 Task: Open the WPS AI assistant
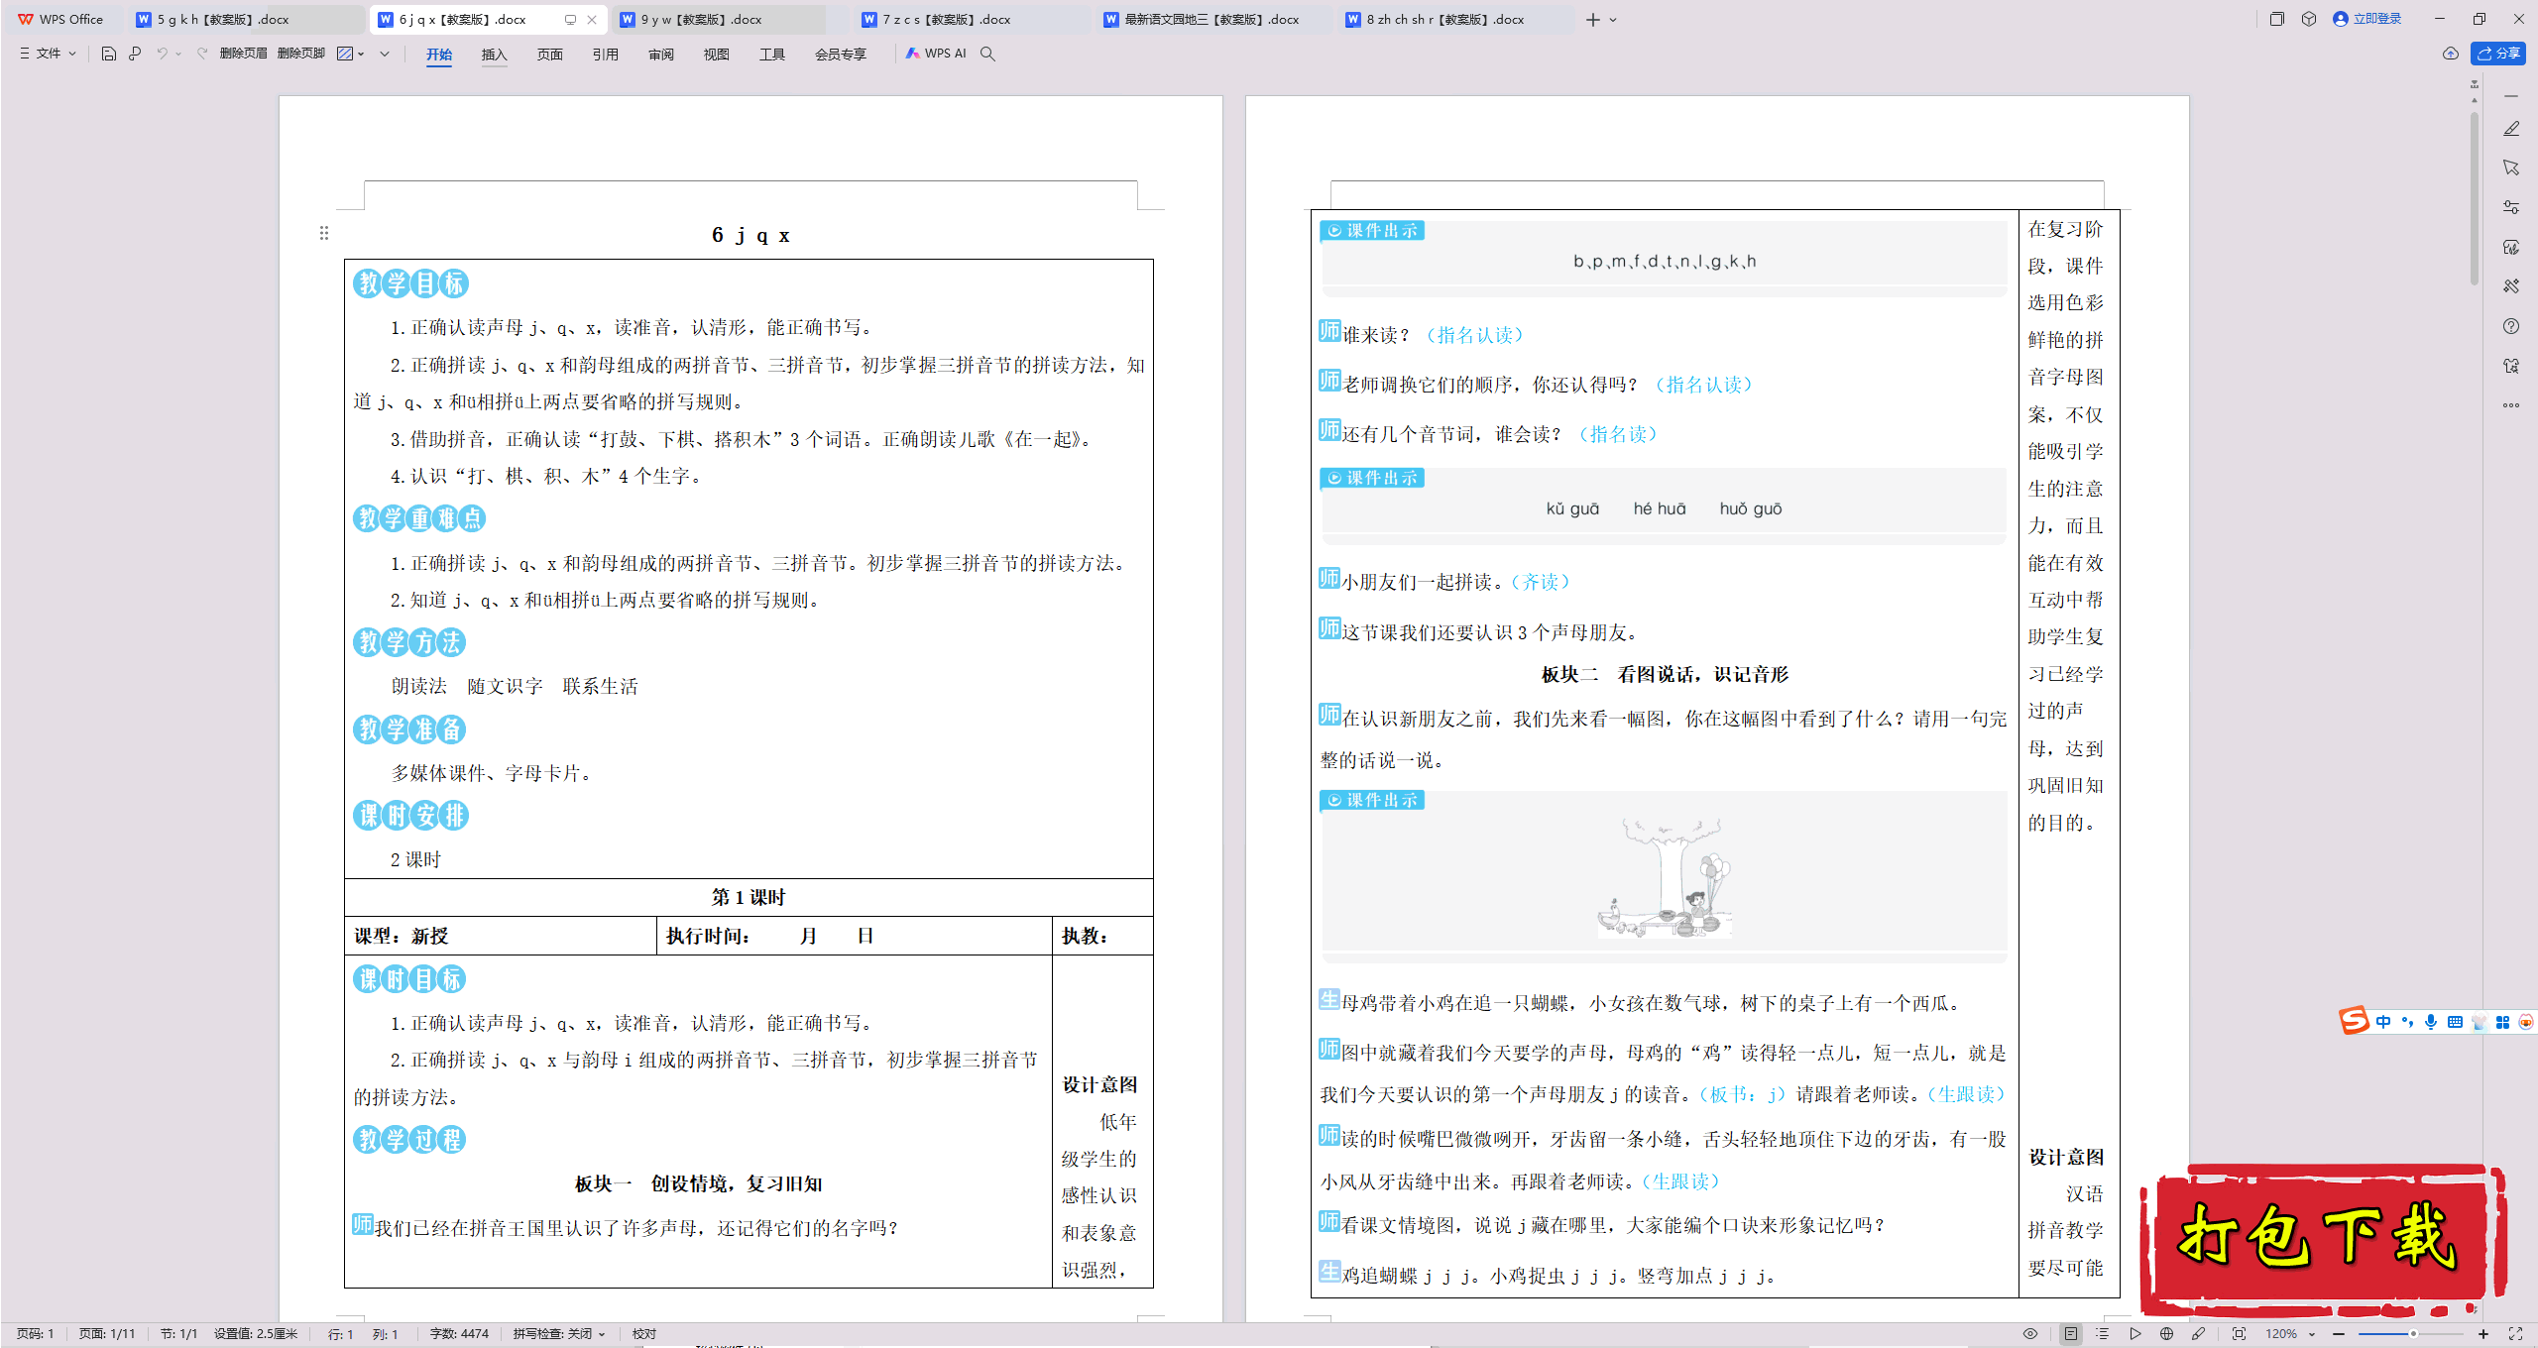pos(936,54)
